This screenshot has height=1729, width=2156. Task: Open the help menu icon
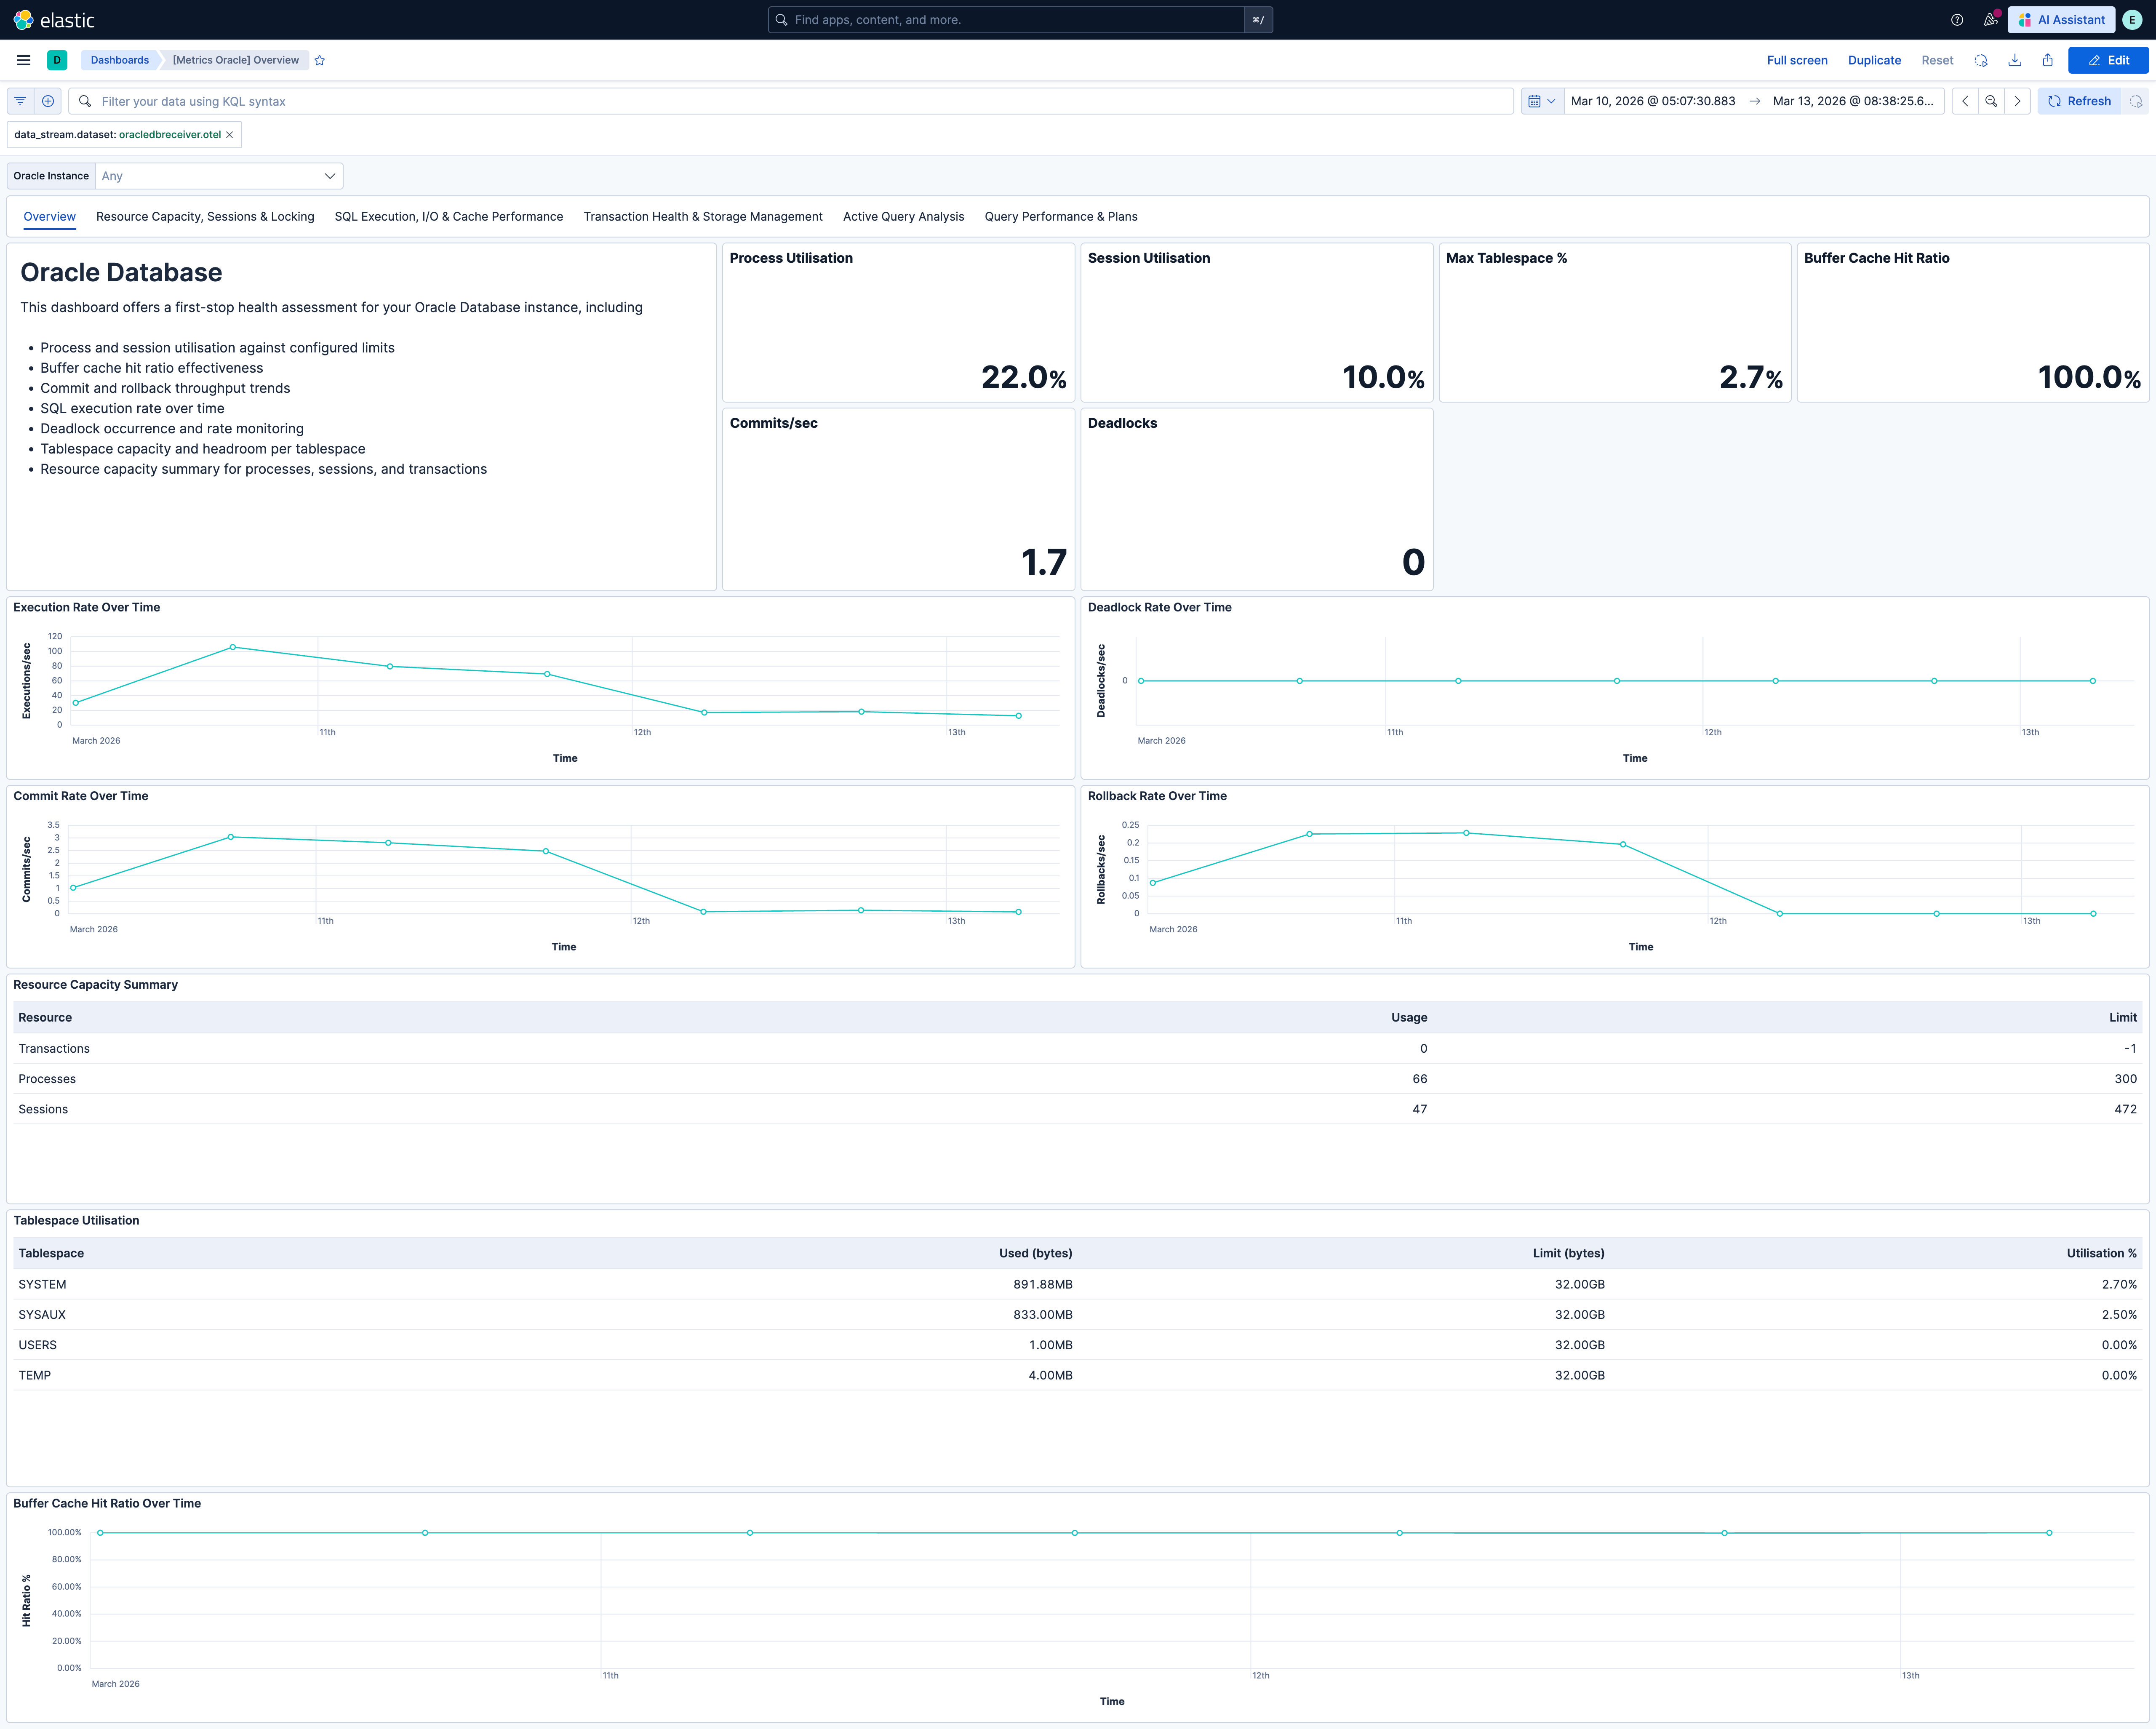point(1957,19)
